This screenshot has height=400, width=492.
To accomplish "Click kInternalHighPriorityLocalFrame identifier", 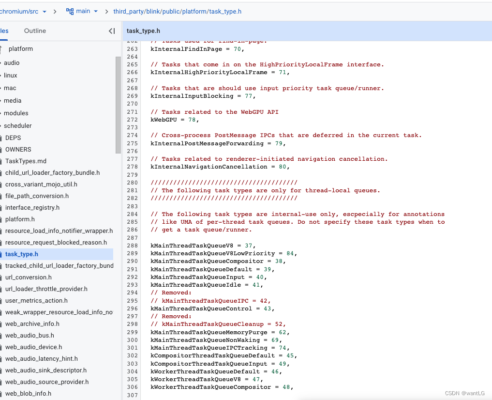I will coord(209,72).
